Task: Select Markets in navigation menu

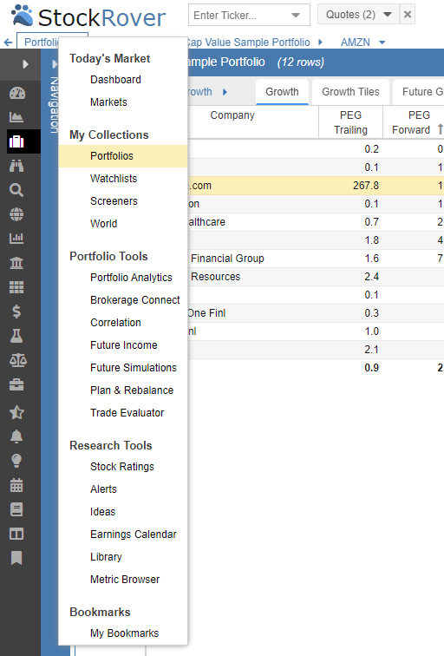Action: tap(108, 102)
